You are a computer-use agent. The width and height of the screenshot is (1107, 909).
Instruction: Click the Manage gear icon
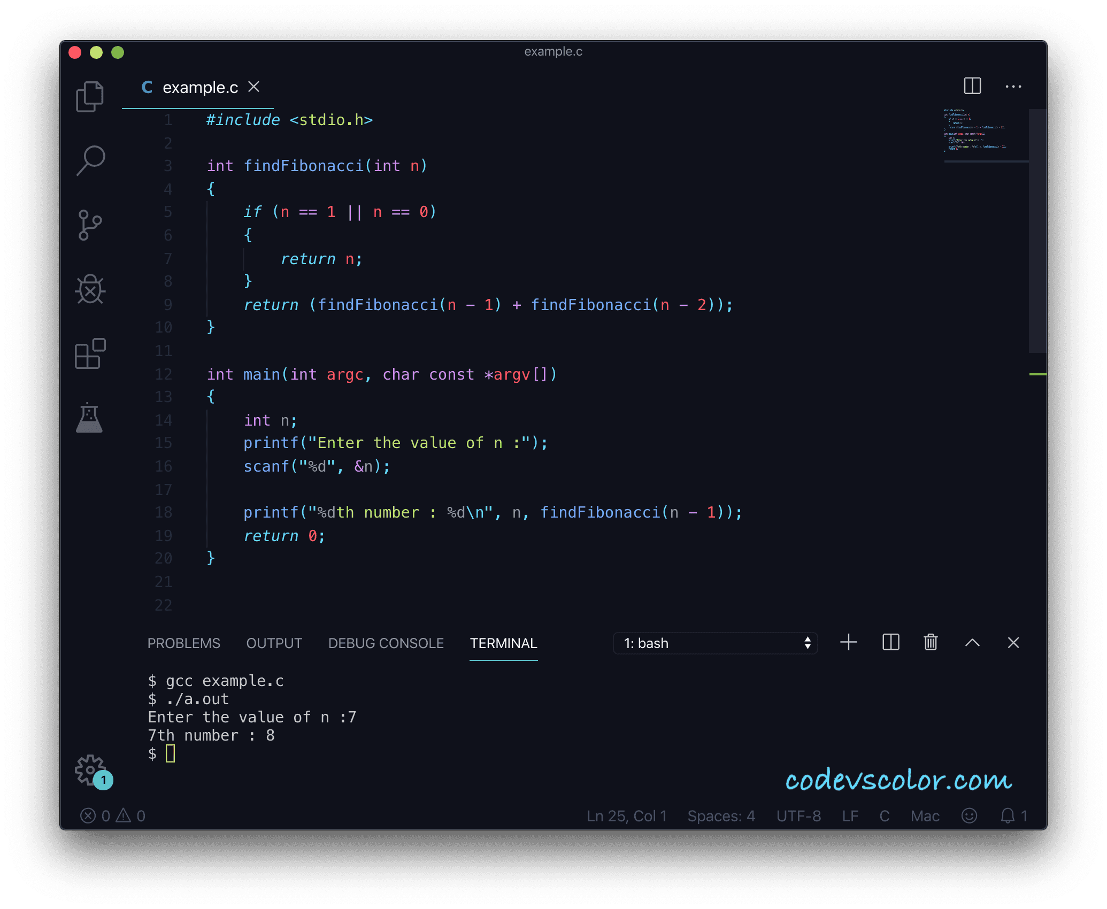90,770
